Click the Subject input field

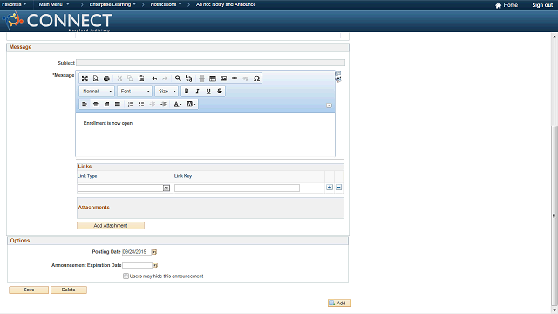click(x=210, y=63)
